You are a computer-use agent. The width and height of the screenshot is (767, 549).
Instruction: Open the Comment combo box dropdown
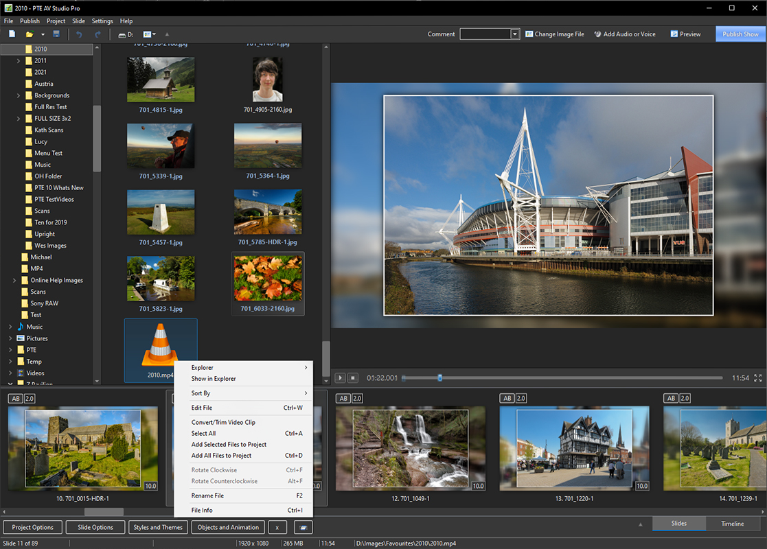[514, 34]
